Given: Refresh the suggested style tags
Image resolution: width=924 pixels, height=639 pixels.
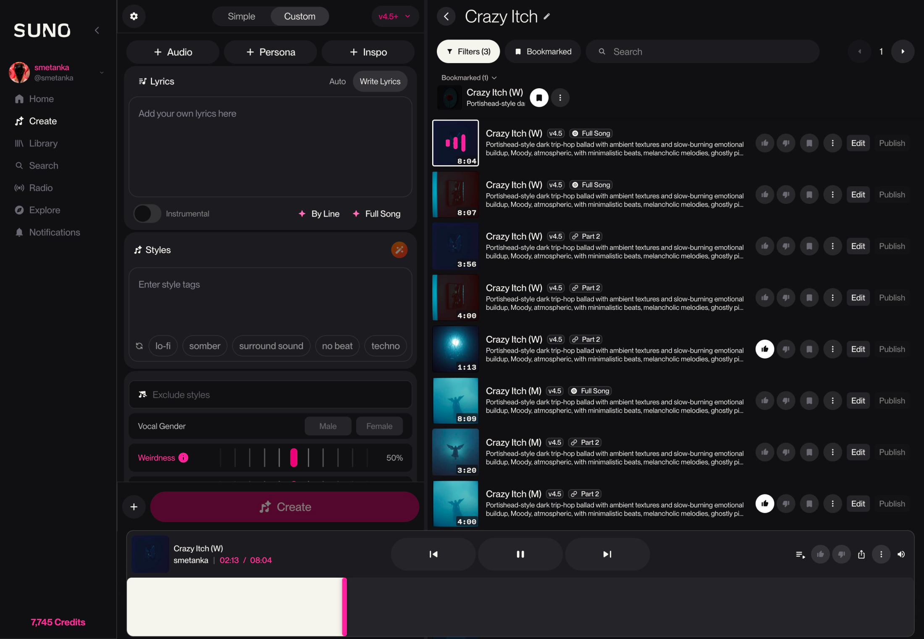Looking at the screenshot, I should 139,346.
